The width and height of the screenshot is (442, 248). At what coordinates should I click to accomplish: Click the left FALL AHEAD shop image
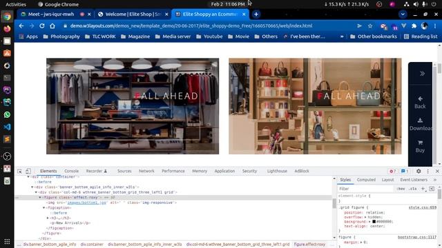133,106
